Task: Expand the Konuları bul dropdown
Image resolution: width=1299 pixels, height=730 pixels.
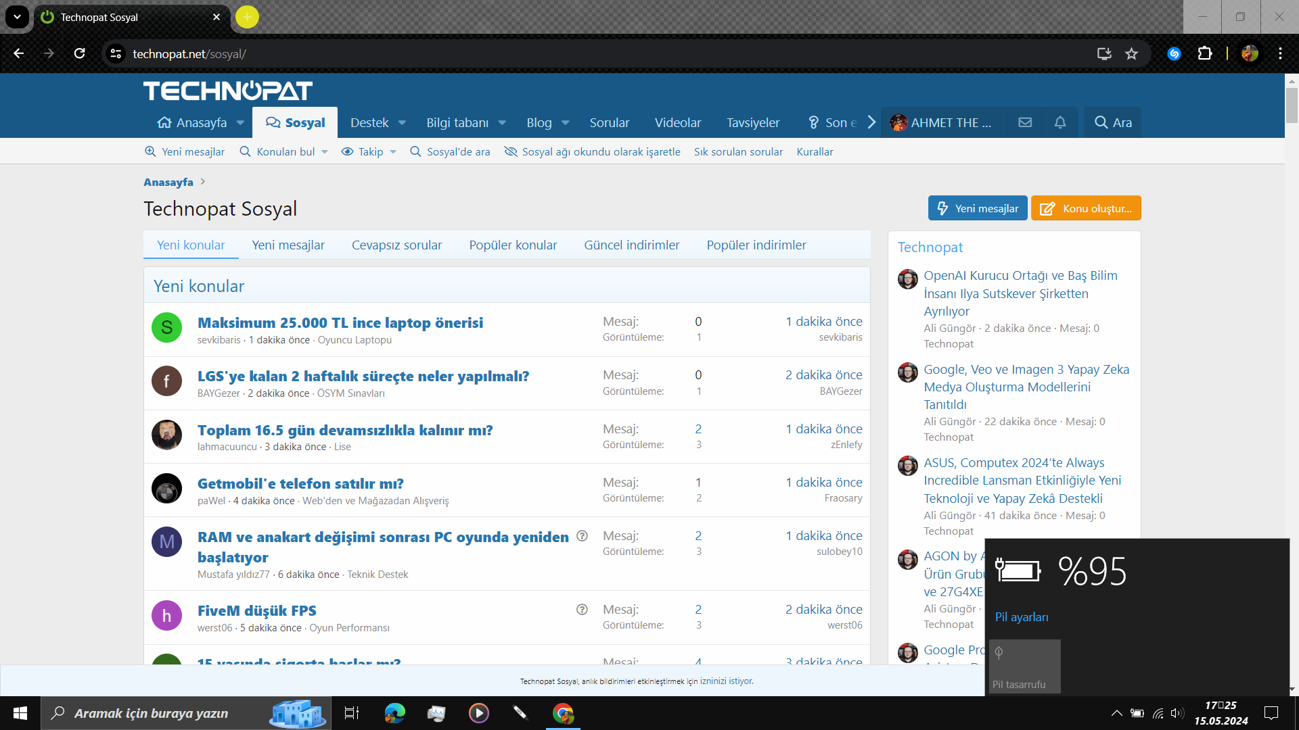Action: tap(325, 152)
